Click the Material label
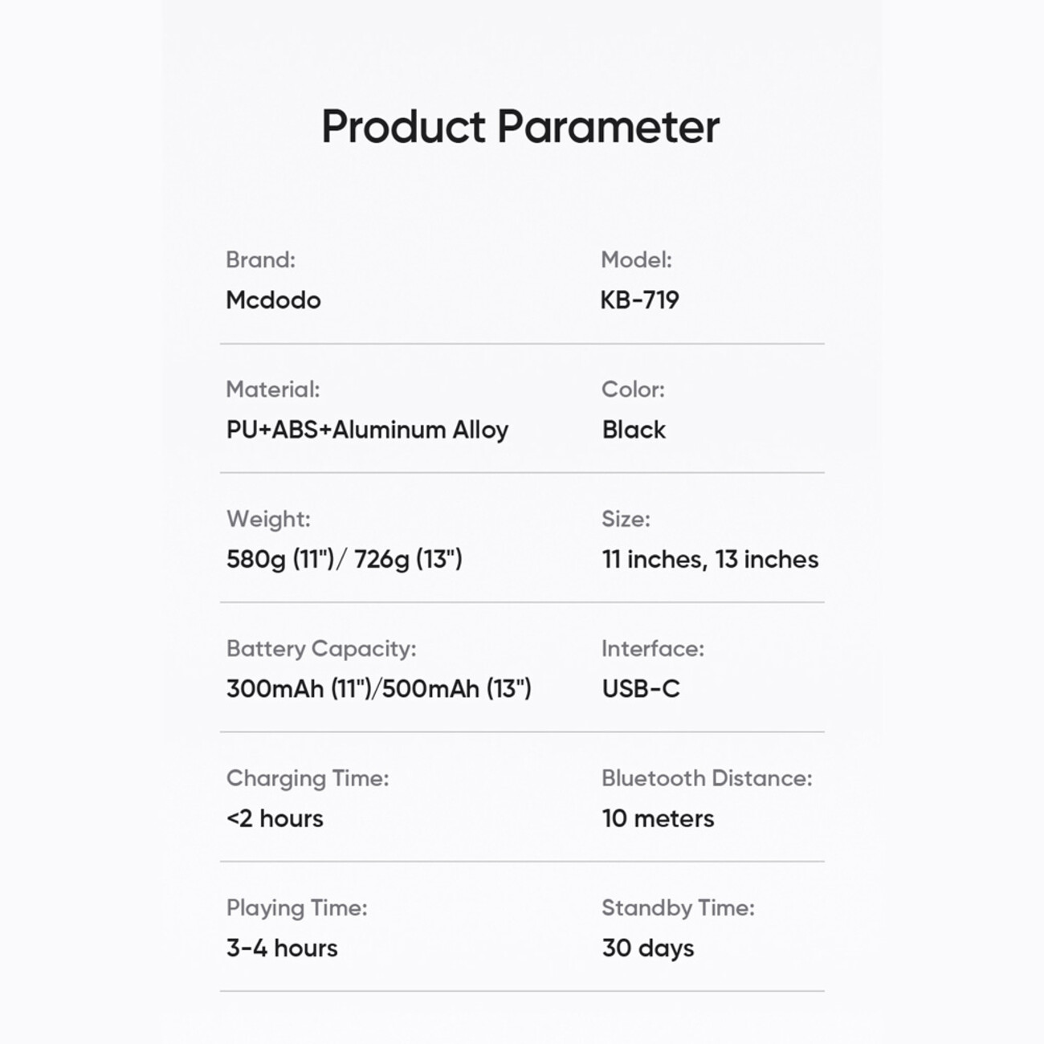The width and height of the screenshot is (1044, 1044). pyautogui.click(x=272, y=389)
